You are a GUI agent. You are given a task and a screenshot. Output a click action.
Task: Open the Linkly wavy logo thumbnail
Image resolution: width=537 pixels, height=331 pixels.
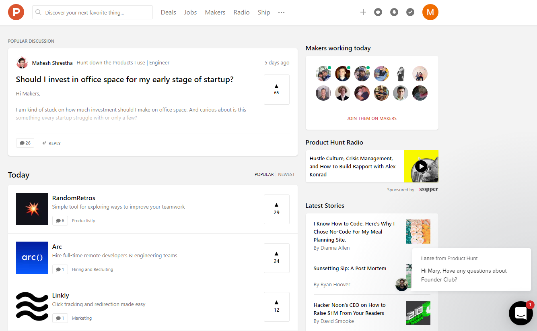32,306
